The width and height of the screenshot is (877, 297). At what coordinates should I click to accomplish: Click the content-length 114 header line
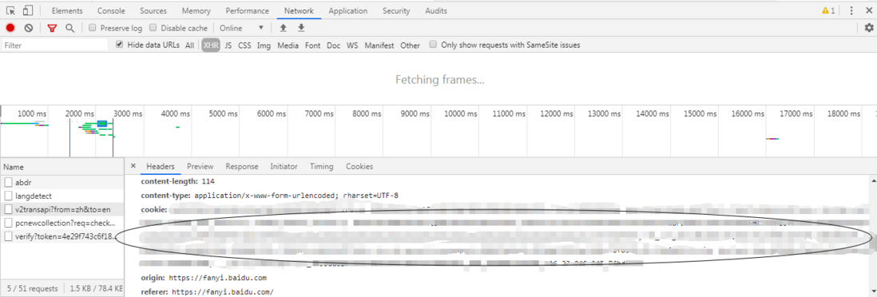coord(177,181)
